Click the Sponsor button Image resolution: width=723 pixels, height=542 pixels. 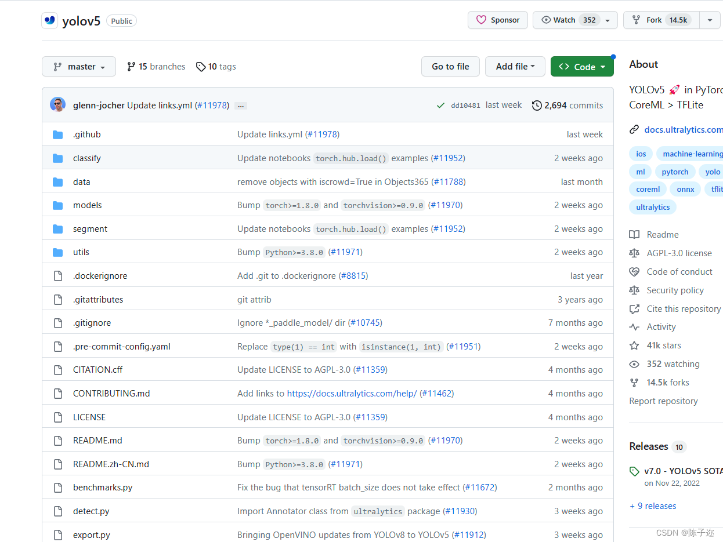[498, 20]
